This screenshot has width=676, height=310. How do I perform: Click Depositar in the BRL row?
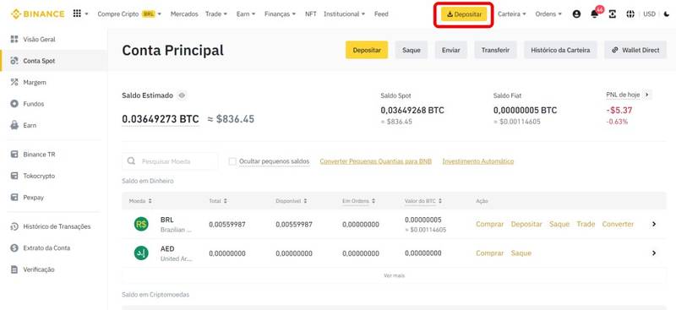point(526,224)
